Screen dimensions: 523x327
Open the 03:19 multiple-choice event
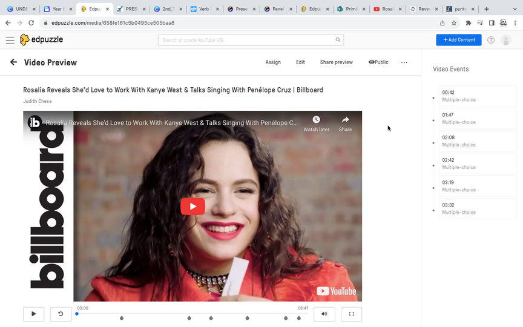[x=478, y=186]
